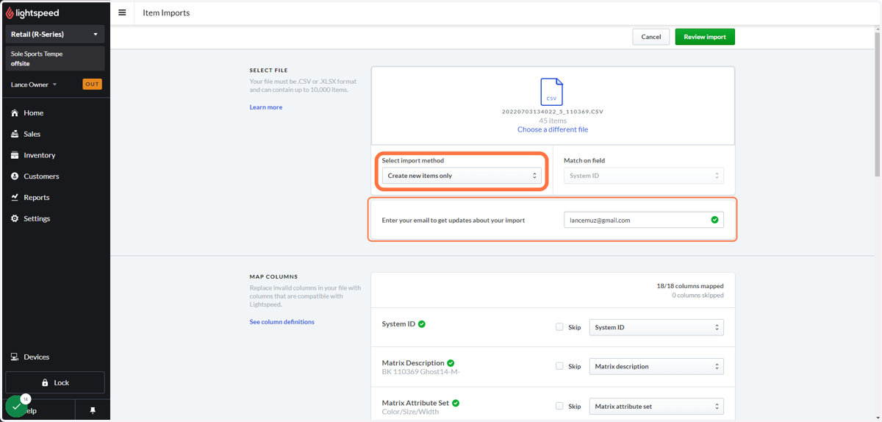Click the file name 20220703134022_5_110369.CSV
The height and width of the screenshot is (422, 882).
[x=553, y=112]
